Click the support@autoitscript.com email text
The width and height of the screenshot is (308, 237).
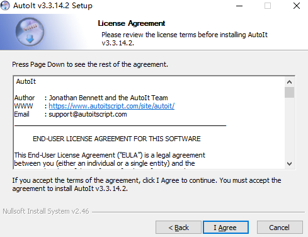point(88,114)
